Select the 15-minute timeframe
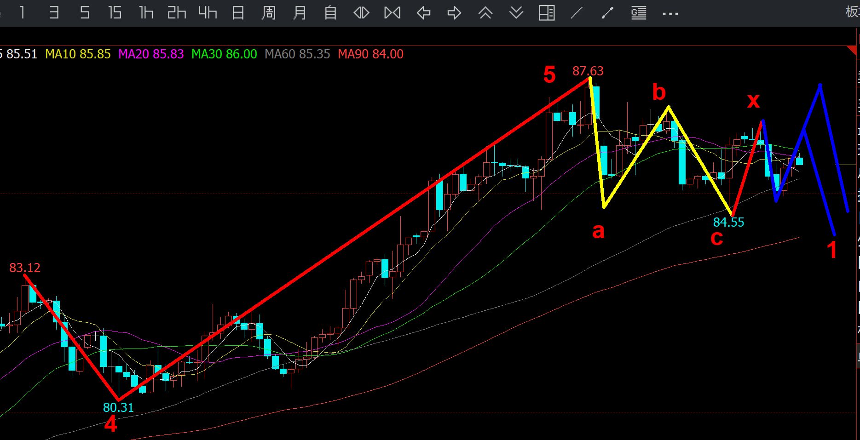Image resolution: width=860 pixels, height=440 pixels. pos(115,13)
